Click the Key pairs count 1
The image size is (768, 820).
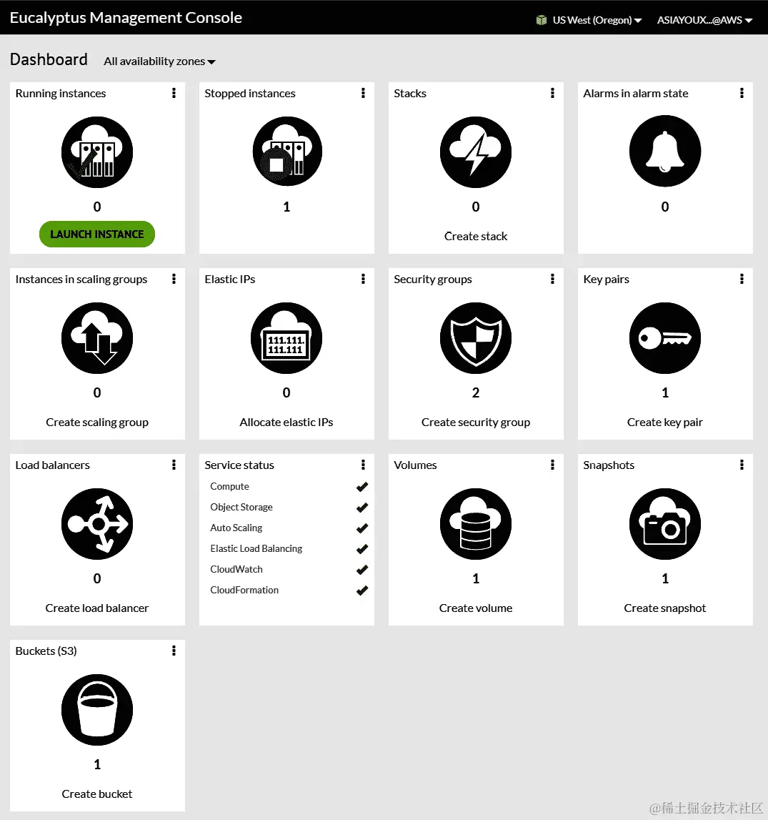[x=665, y=392]
